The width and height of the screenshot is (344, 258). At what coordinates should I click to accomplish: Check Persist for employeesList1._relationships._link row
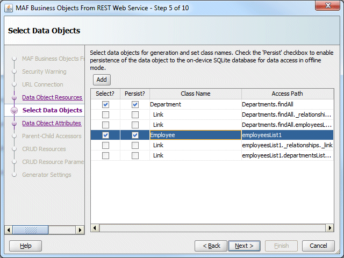(135, 145)
